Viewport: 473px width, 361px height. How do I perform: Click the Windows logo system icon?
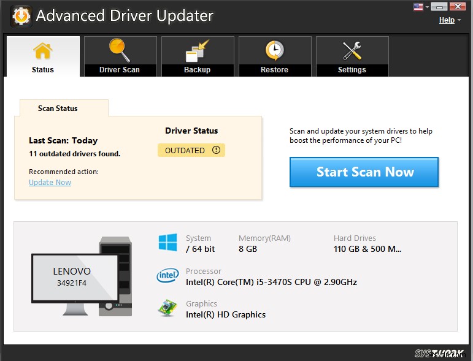[x=167, y=242]
